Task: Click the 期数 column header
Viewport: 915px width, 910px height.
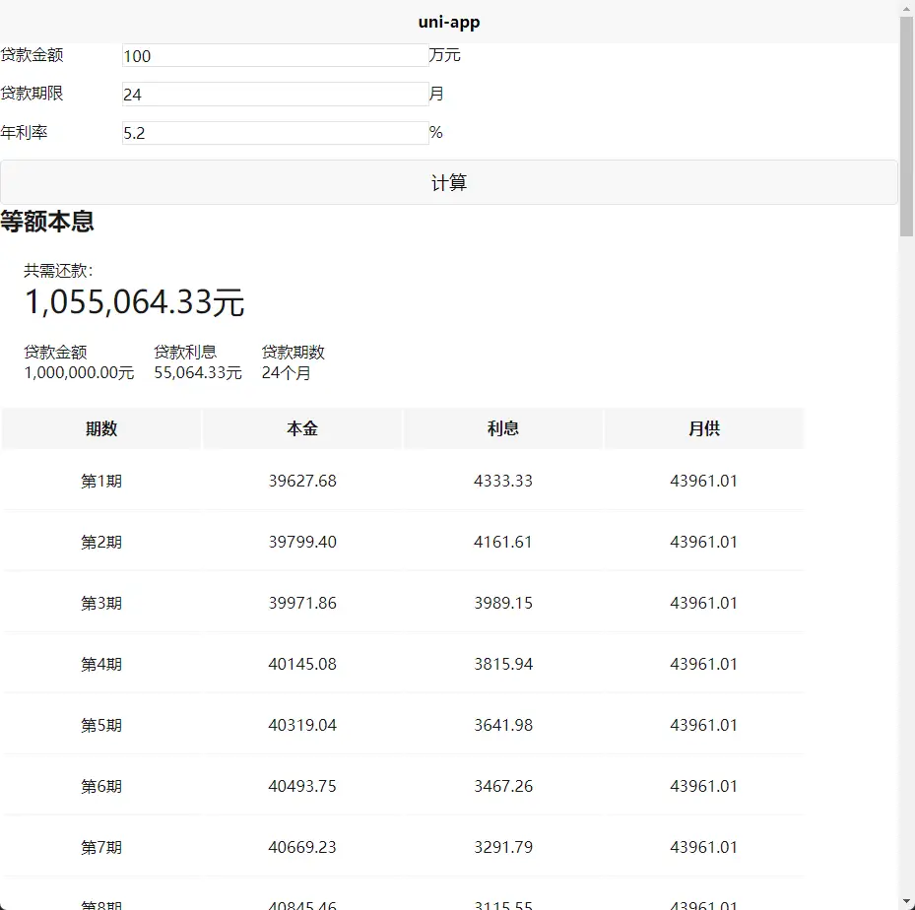Action: tap(101, 428)
